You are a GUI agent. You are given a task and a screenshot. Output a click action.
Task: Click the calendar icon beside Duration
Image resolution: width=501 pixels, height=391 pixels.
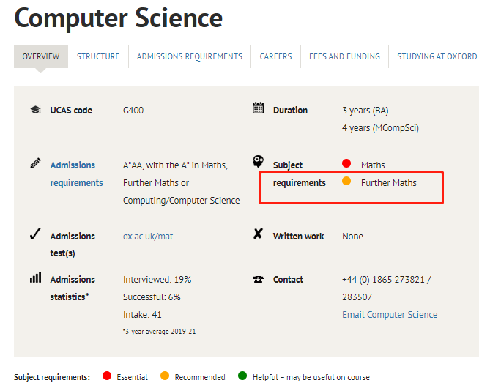[258, 109]
